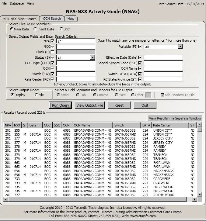The image size is (206, 221).
Task: Click the RC State/Province input field
Action: tap(163, 79)
